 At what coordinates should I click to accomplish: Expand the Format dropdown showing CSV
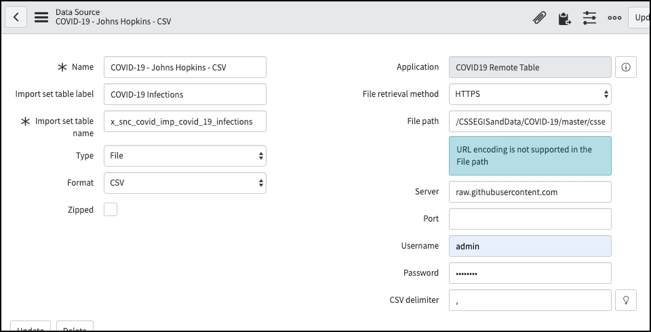click(x=184, y=182)
